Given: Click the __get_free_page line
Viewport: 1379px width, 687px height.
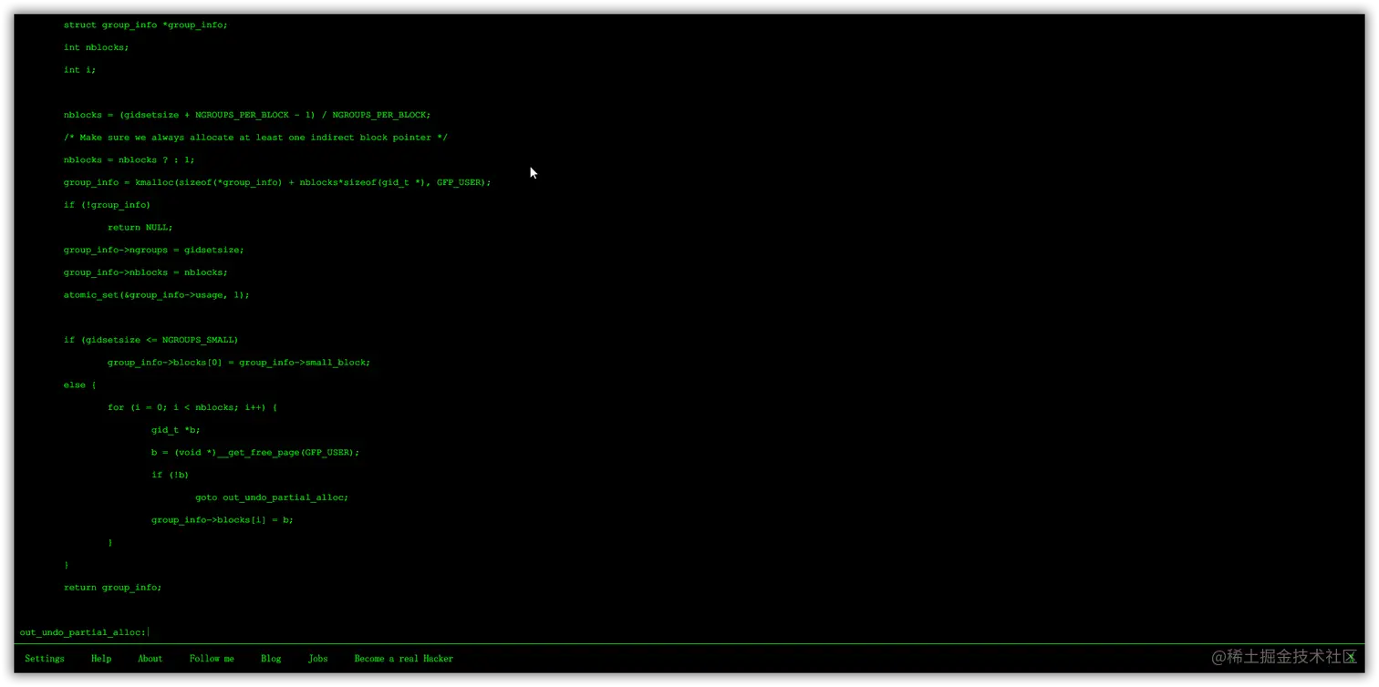Looking at the screenshot, I should pyautogui.click(x=255, y=453).
